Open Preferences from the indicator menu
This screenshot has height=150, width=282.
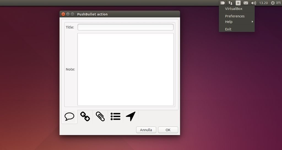click(235, 16)
